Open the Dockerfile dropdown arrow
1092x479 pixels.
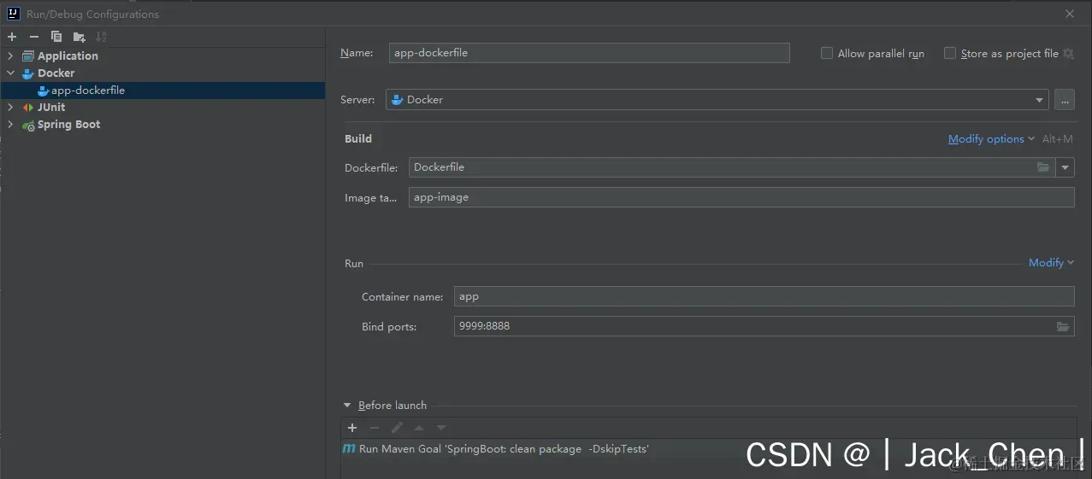[x=1065, y=167]
